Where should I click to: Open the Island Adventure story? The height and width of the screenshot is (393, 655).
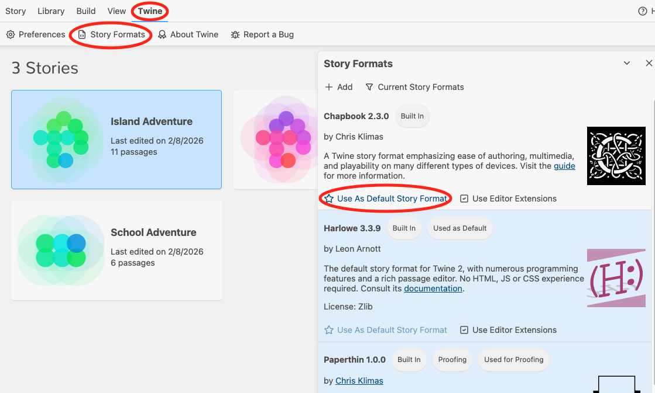coord(116,140)
